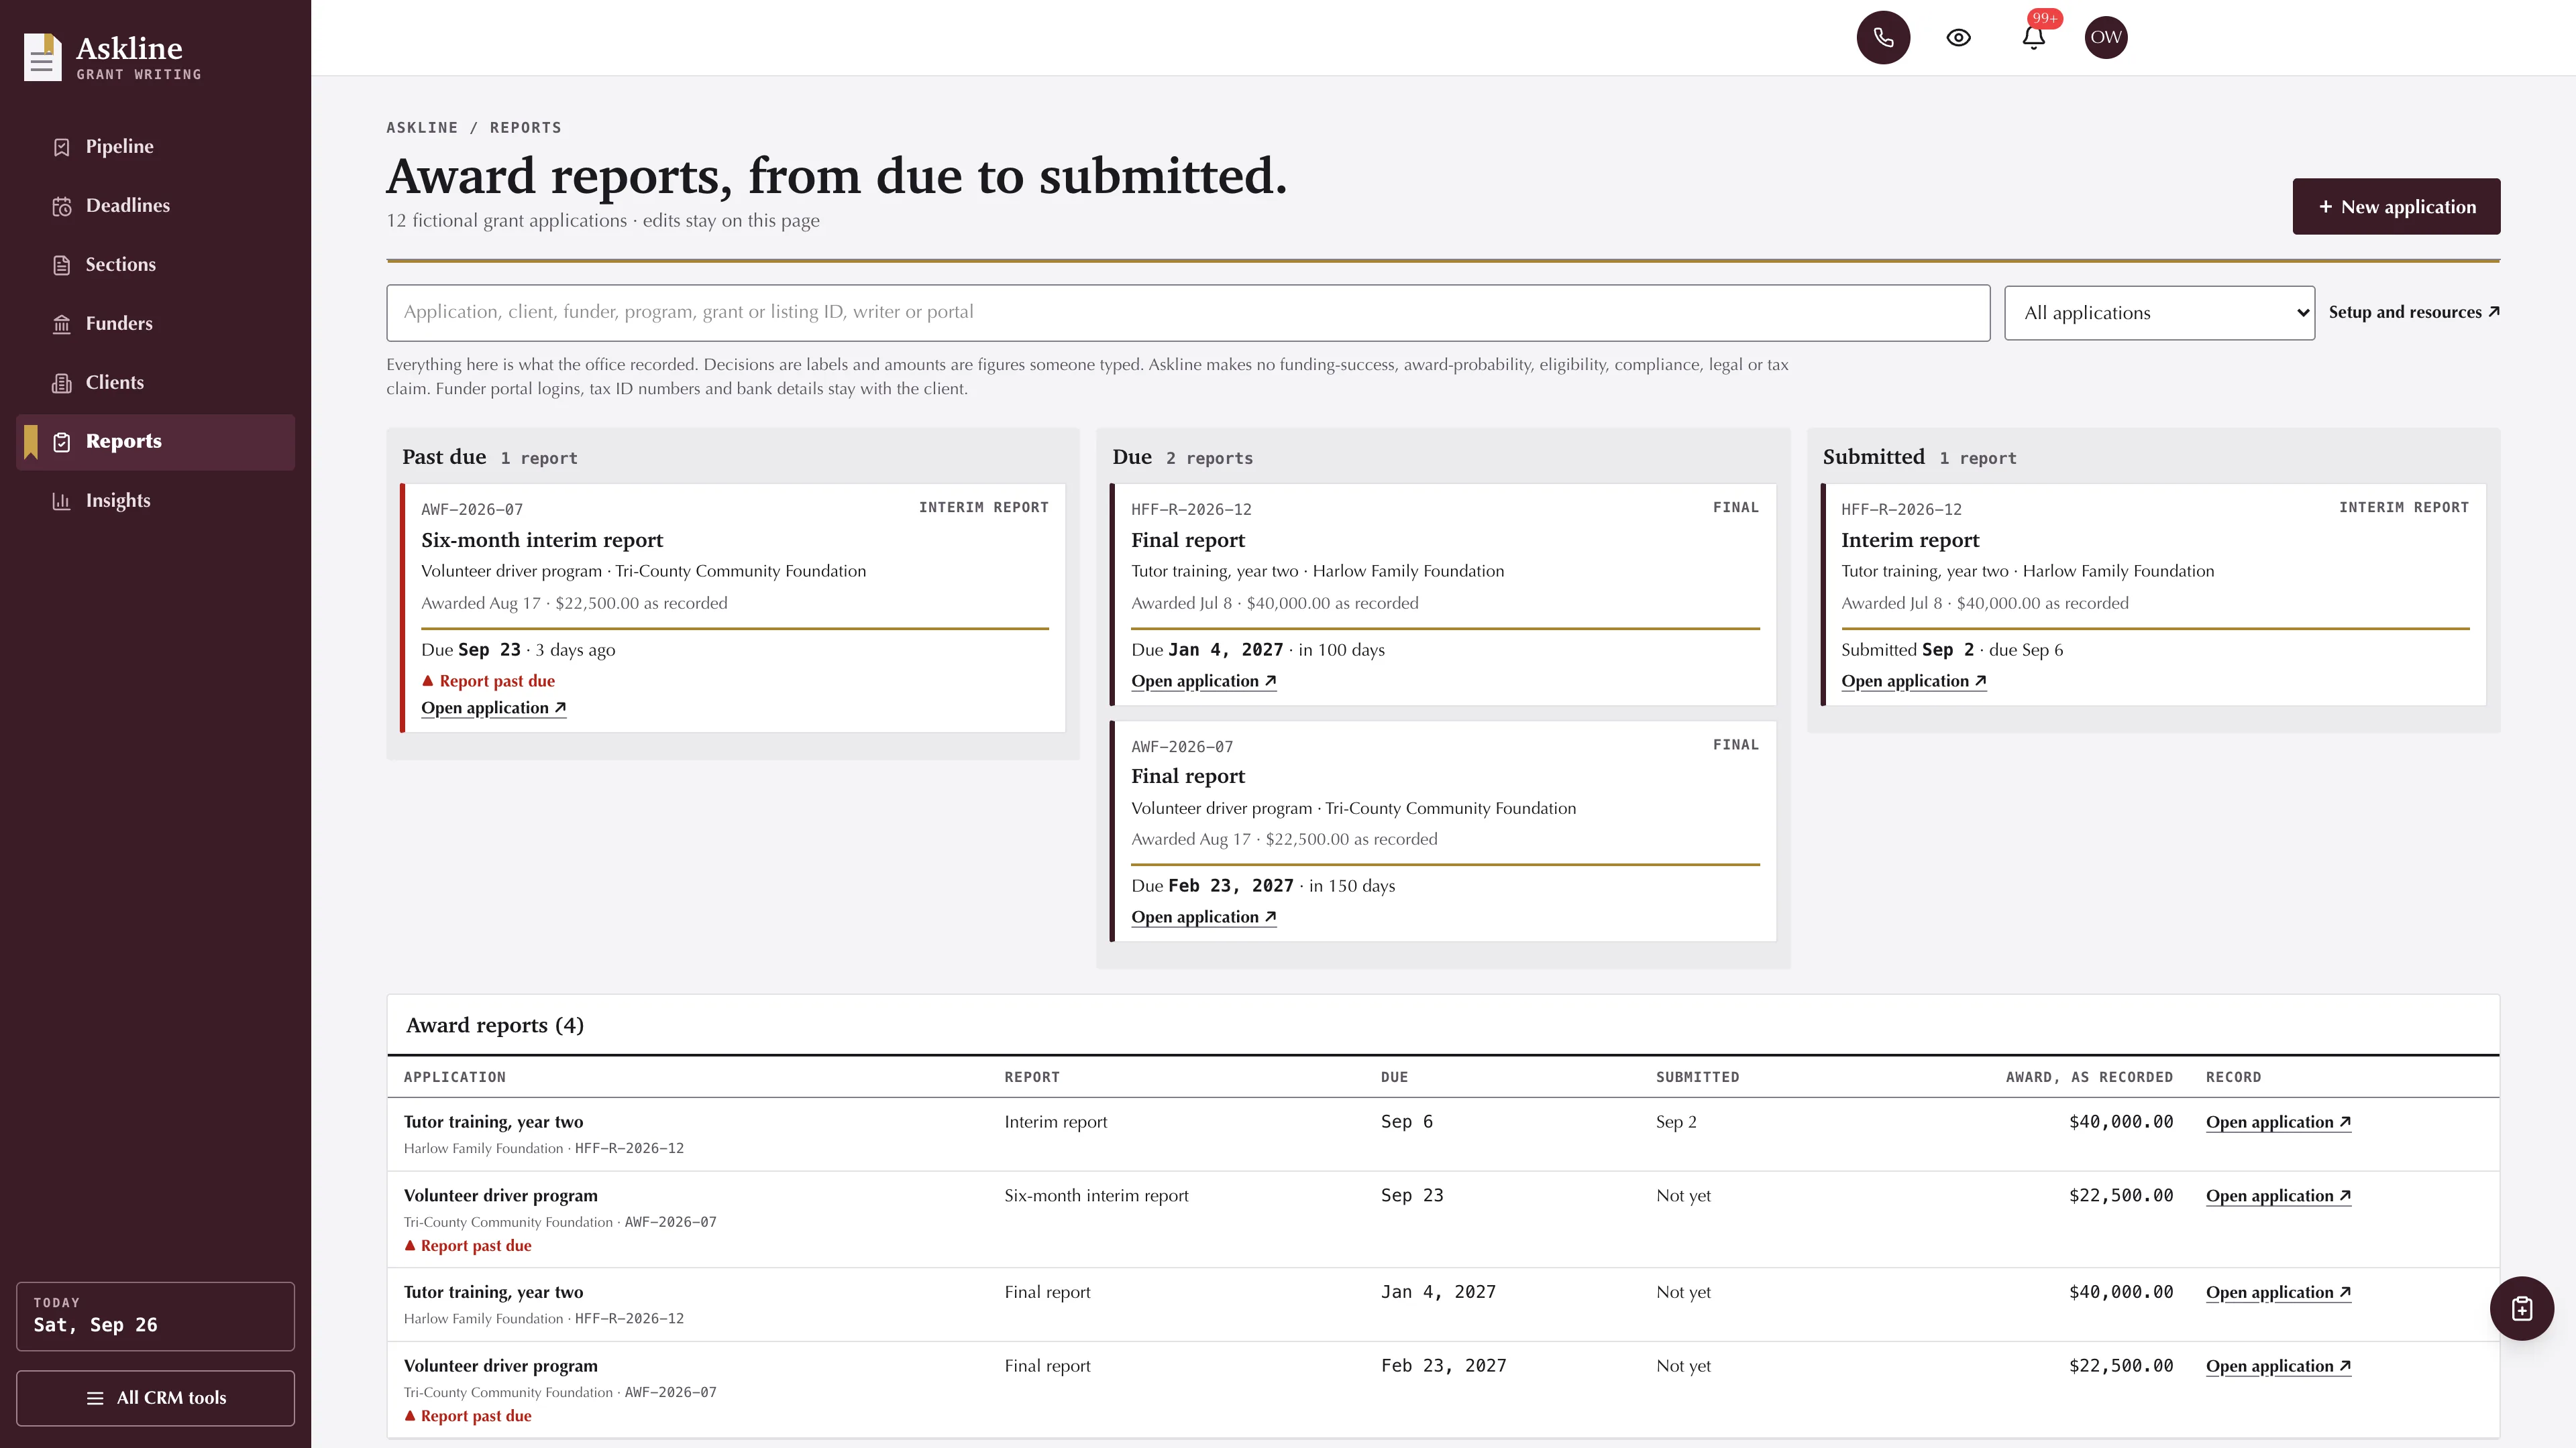Open application on Final report due Jan 4 card

click(x=1203, y=680)
